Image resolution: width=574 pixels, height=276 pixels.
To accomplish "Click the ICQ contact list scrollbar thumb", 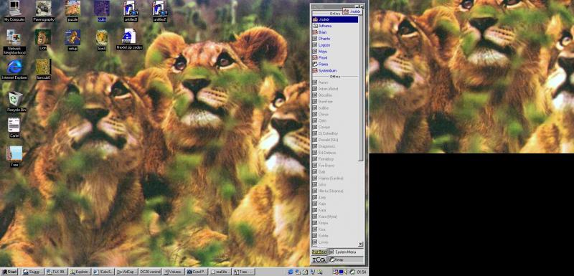I will coord(361,87).
